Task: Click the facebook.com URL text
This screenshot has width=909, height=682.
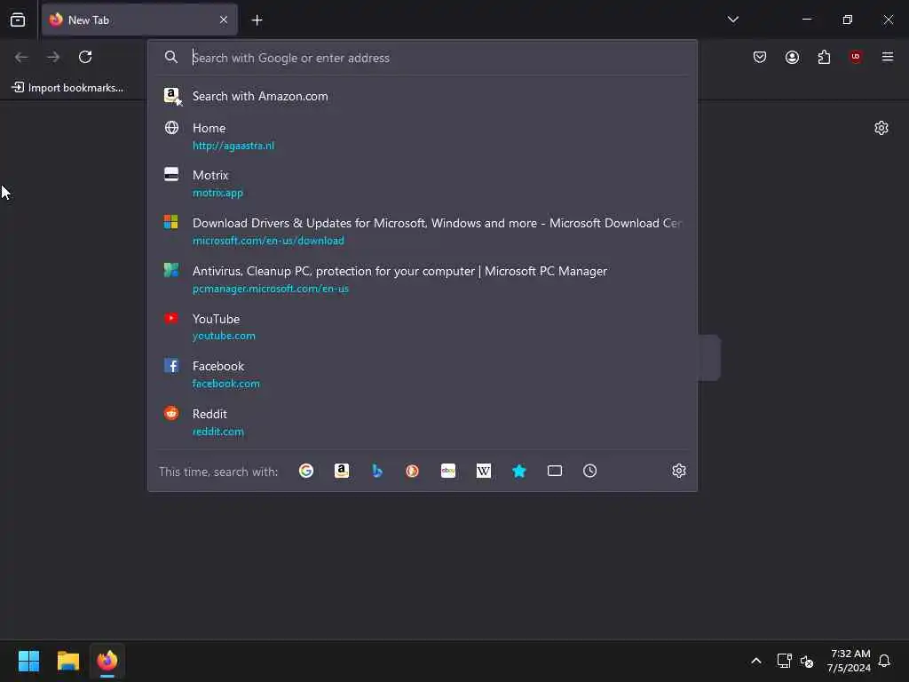Action: tap(226, 384)
